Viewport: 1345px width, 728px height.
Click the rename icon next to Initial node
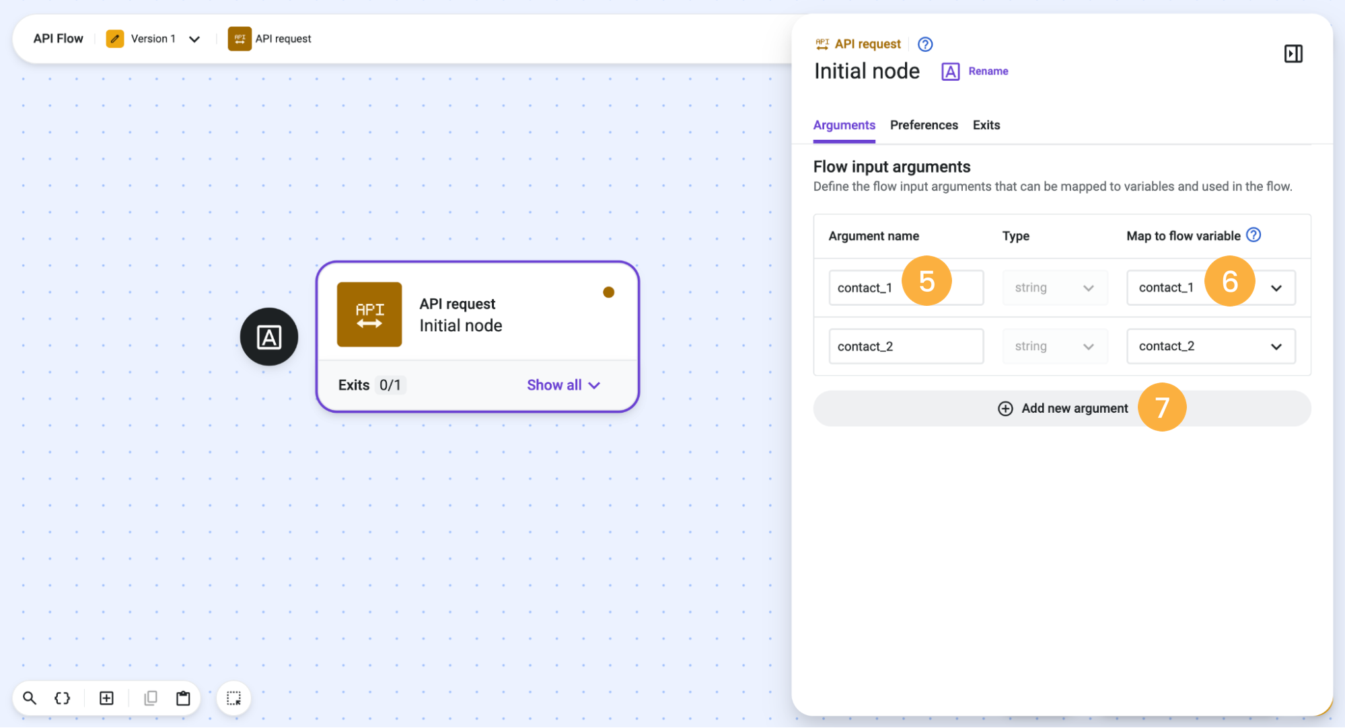[x=950, y=71]
